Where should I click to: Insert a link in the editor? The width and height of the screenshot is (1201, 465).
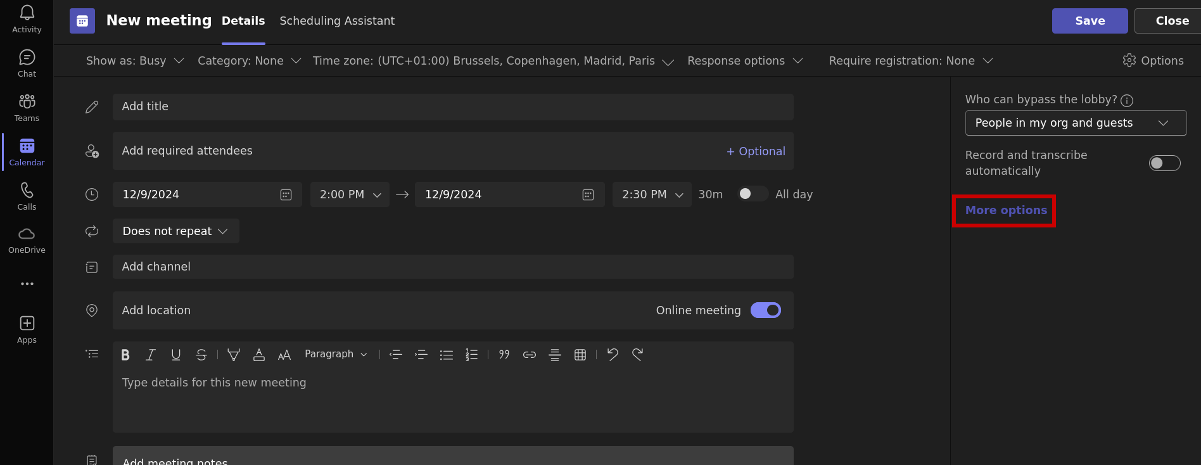click(x=530, y=355)
